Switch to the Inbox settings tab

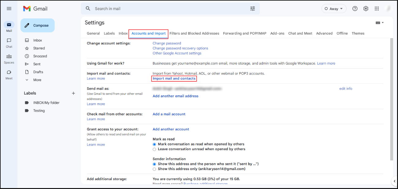point(123,33)
